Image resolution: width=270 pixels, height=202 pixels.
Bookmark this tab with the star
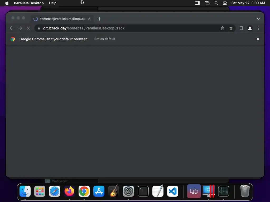[231, 28]
